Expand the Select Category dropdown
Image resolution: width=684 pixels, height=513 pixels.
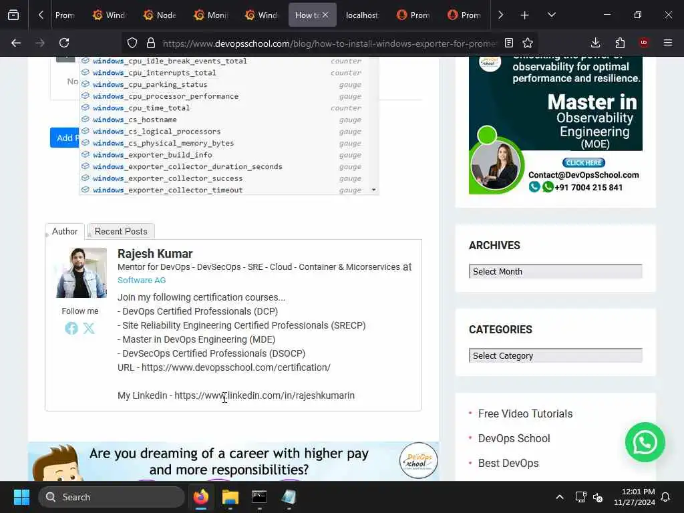tap(555, 355)
